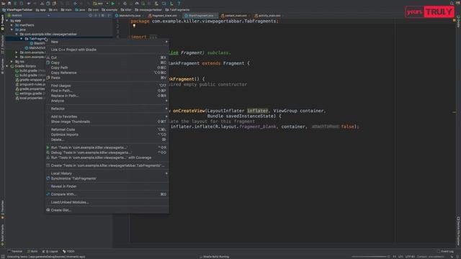Choose Show Image Thumbnails entry
Image resolution: width=461 pixels, height=259 pixels.
click(x=107, y=122)
